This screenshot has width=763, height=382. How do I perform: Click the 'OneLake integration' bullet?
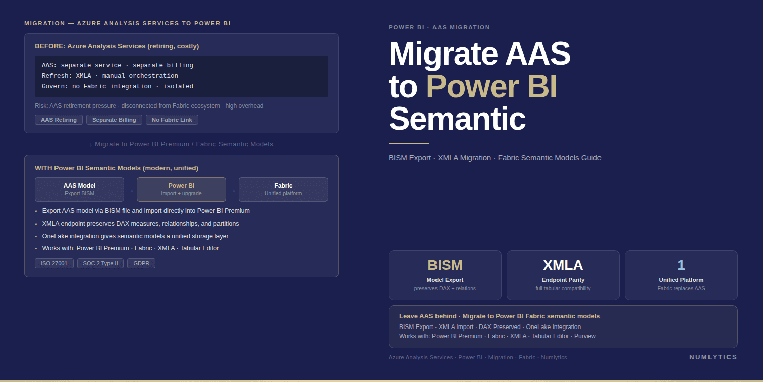point(135,236)
